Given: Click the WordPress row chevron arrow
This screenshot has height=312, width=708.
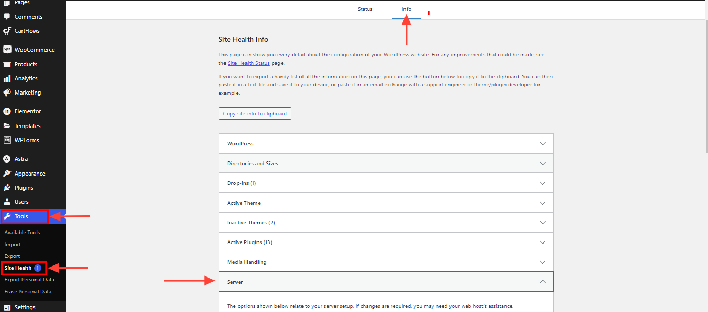Looking at the screenshot, I should point(543,144).
